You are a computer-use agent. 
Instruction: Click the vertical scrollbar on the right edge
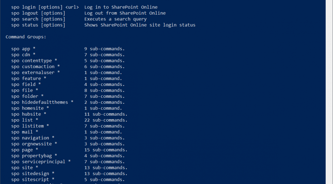(329, 92)
